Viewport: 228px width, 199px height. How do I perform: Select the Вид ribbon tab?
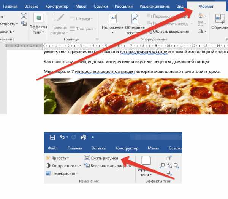tap(180, 6)
